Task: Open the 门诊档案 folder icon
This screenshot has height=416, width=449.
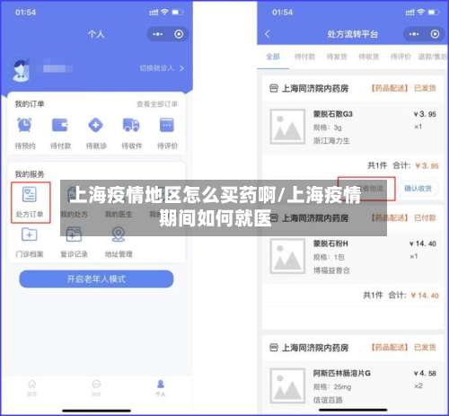Action: click(30, 235)
